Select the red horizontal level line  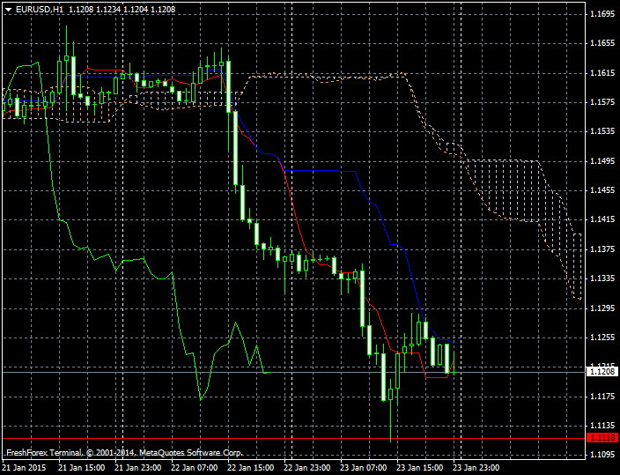tap(291, 438)
